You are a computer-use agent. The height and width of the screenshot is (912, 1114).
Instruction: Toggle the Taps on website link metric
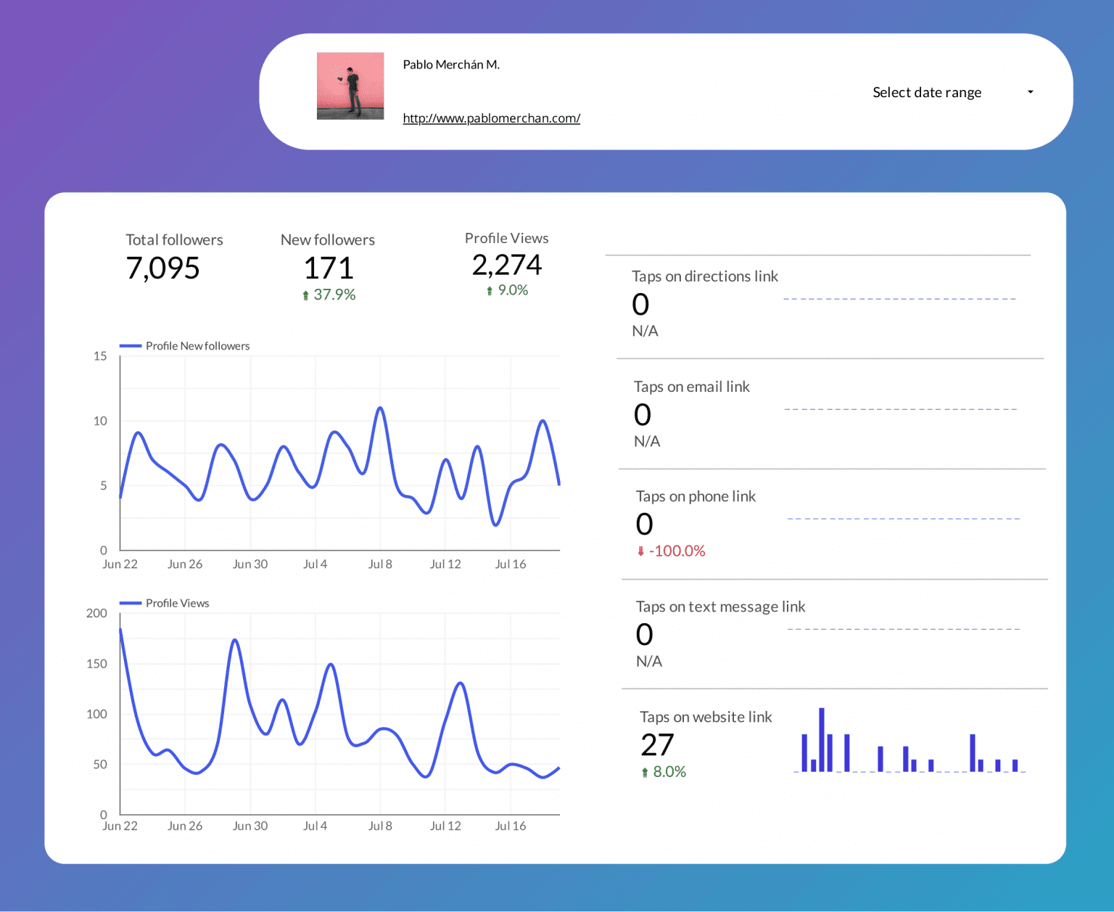pos(706,717)
